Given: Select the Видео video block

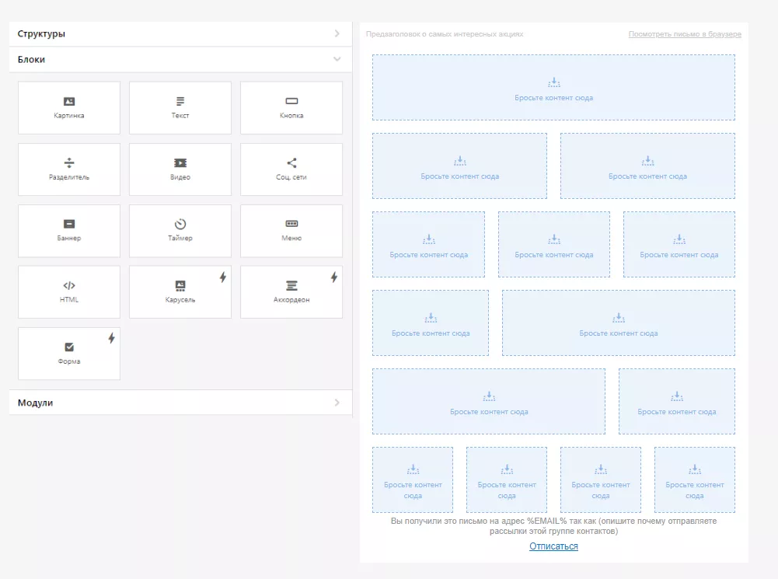Looking at the screenshot, I should pos(180,169).
